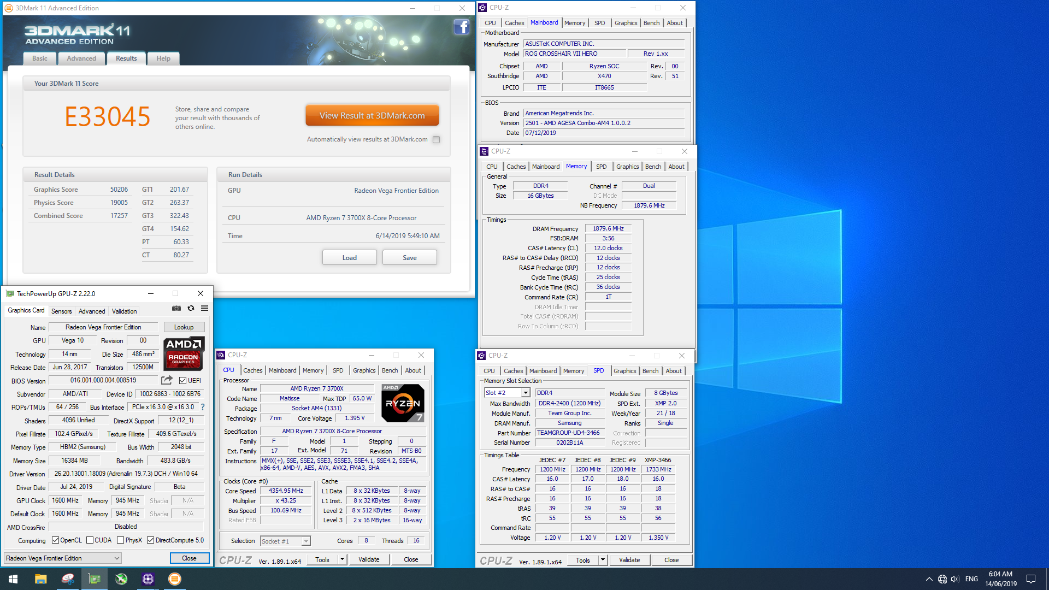Click the Bus Interface question mark
1049x590 pixels.
(x=203, y=407)
